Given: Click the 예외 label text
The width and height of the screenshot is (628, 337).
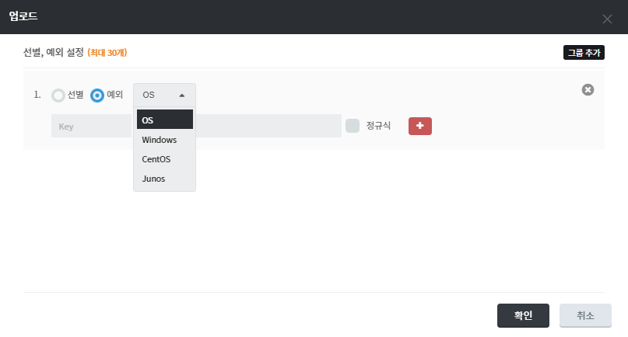Looking at the screenshot, I should pyautogui.click(x=115, y=96).
